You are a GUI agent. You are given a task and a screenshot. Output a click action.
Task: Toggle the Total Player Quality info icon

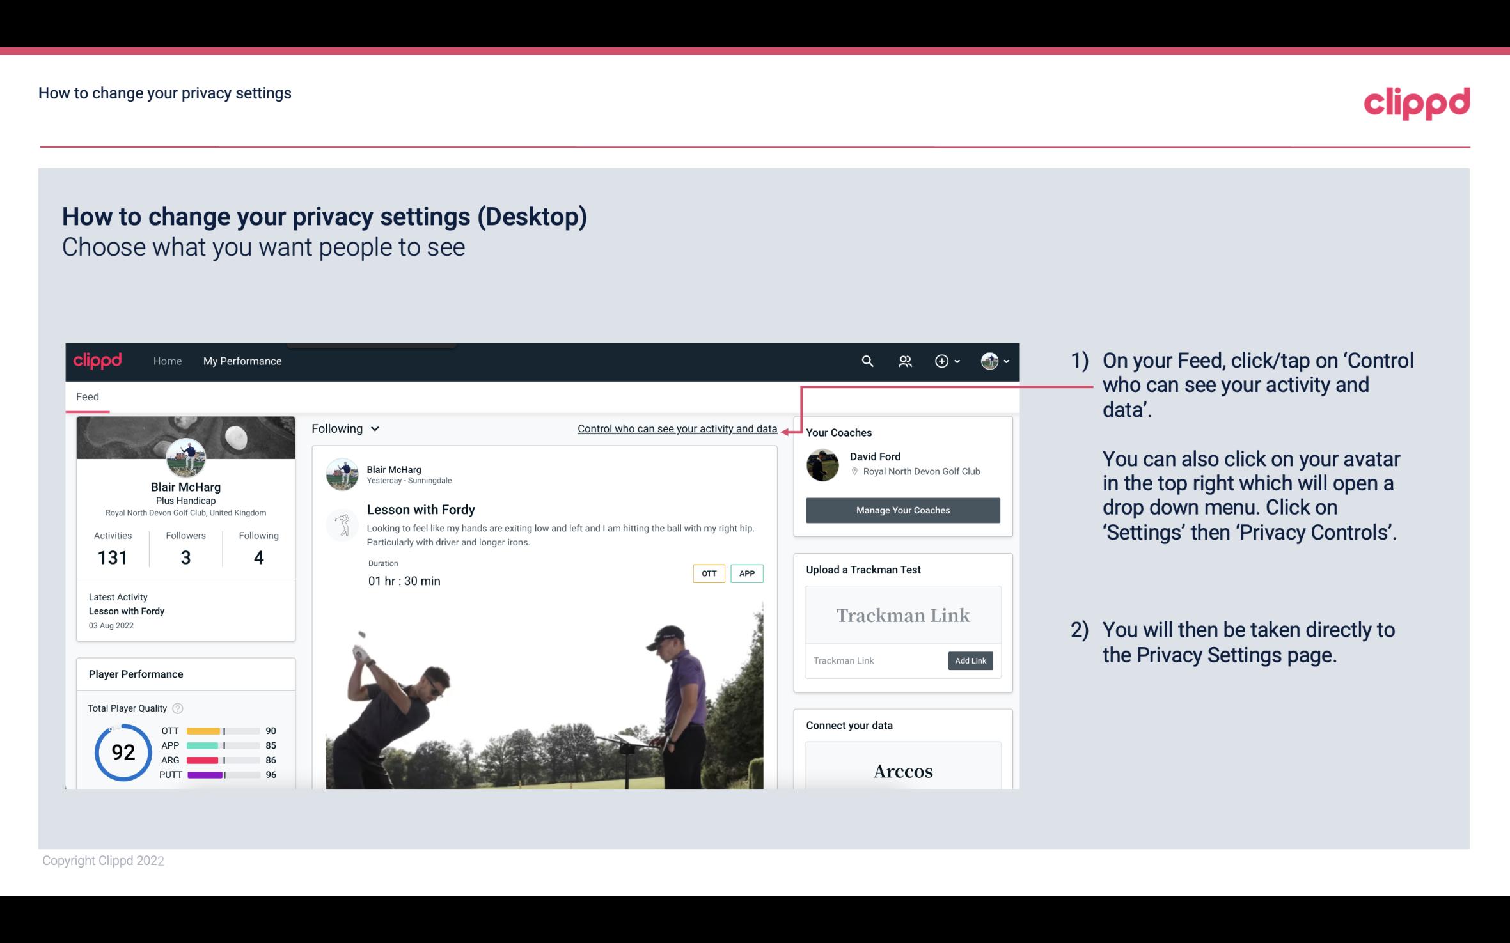(x=176, y=707)
